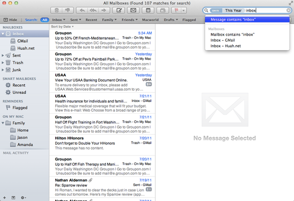Expand the Junk mailbox triangle
The height and width of the screenshot is (201, 294).
3,70
